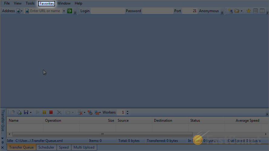Open the Window menu
This screenshot has height=151, width=269.
pyautogui.click(x=64, y=3)
